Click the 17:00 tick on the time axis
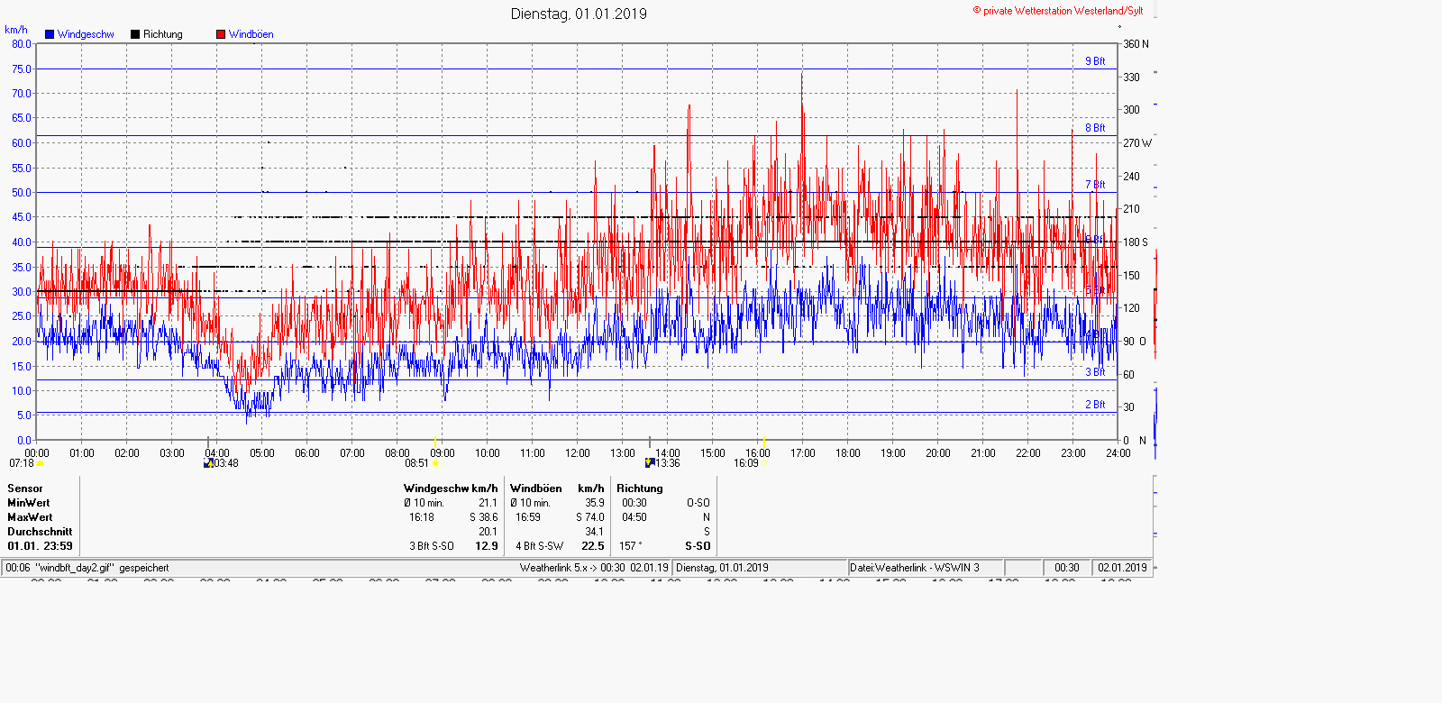 point(803,453)
